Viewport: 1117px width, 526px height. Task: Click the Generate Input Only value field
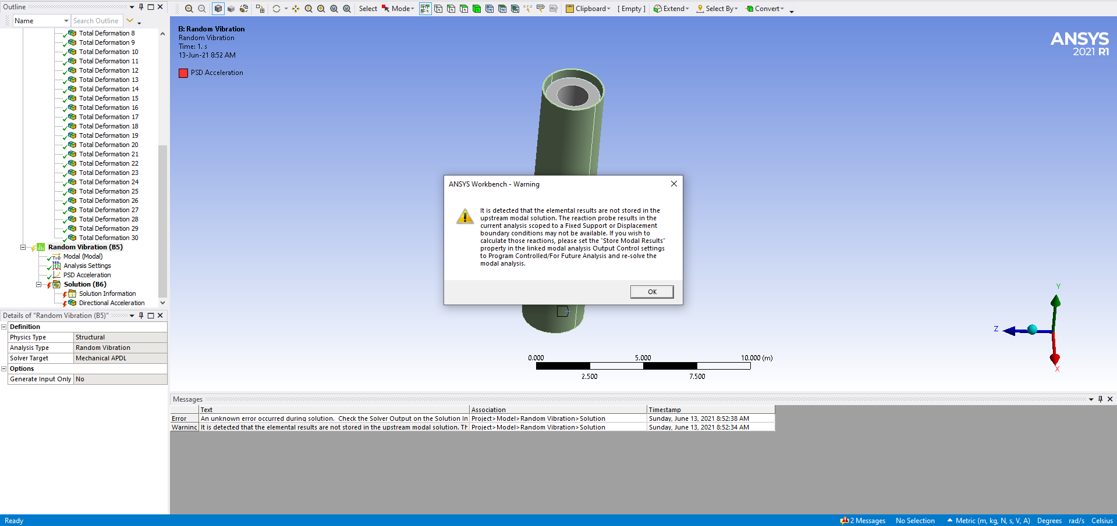[120, 379]
